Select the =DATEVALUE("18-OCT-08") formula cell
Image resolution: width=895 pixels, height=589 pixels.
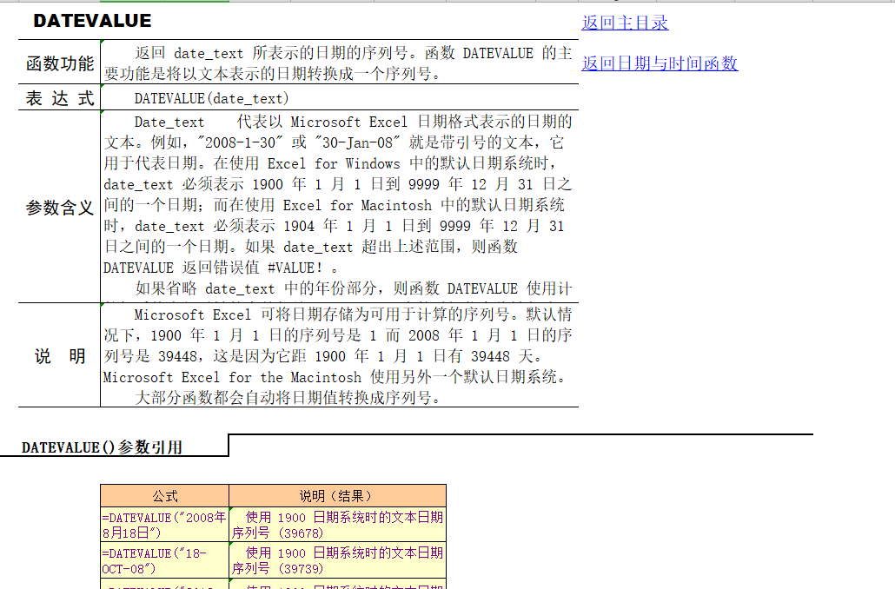[165, 559]
